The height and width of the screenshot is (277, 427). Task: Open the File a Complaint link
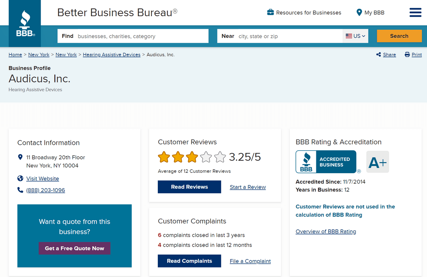pyautogui.click(x=250, y=261)
